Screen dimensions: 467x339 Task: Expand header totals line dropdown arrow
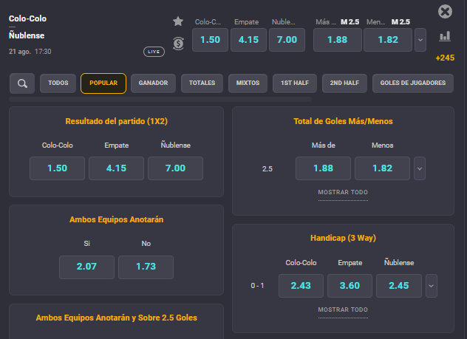[420, 40]
